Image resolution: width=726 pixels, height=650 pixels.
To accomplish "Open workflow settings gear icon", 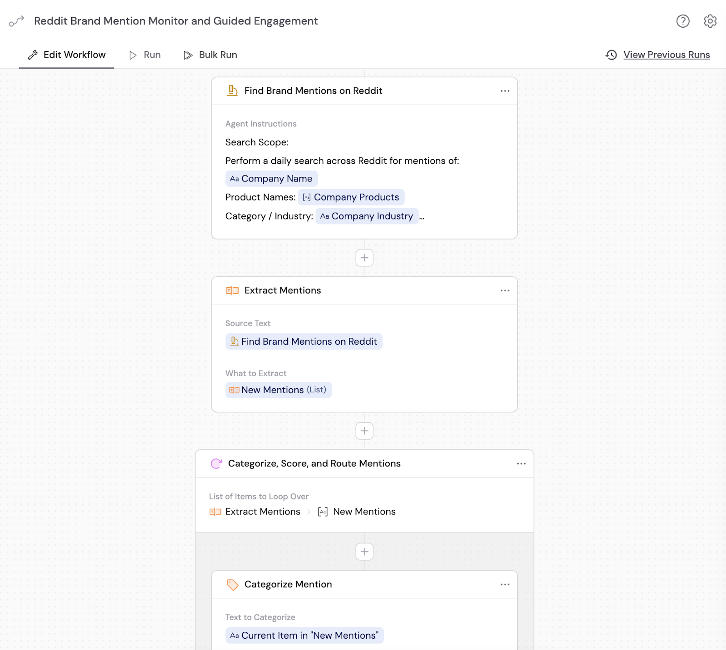I will click(710, 21).
